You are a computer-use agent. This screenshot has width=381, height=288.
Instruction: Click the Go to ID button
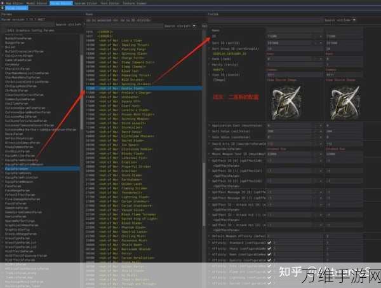click(135, 20)
